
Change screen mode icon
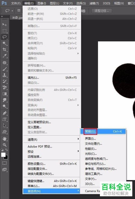(4, 170)
